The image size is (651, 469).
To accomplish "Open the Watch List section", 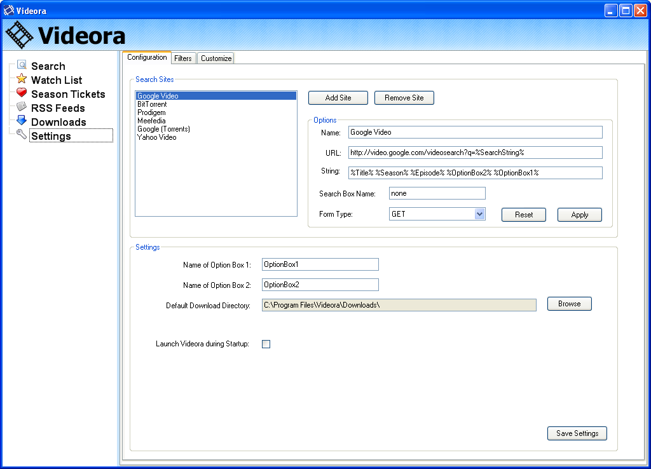I will (57, 80).
